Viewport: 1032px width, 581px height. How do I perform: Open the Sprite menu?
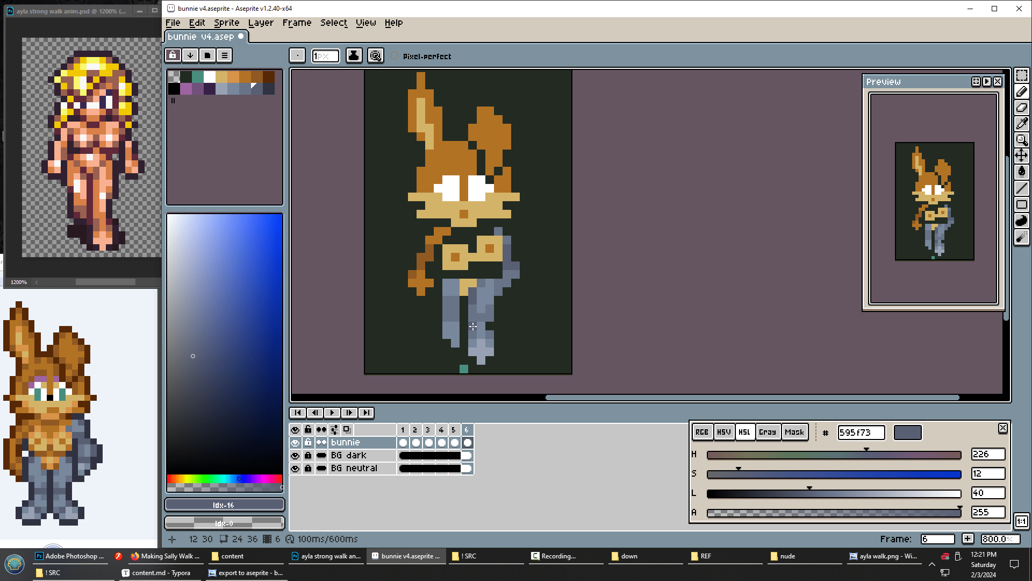226,23
